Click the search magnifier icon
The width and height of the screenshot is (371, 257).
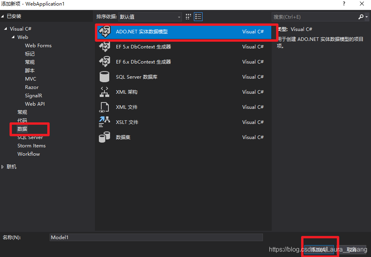pos(361,17)
